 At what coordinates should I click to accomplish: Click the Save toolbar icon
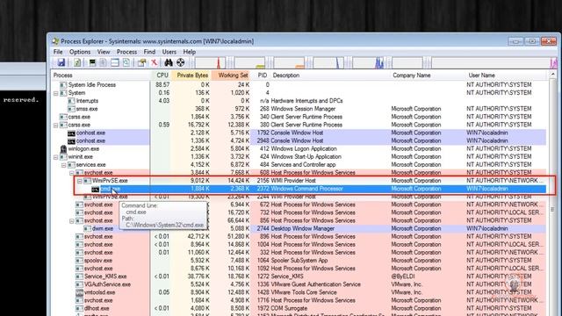pyautogui.click(x=61, y=62)
